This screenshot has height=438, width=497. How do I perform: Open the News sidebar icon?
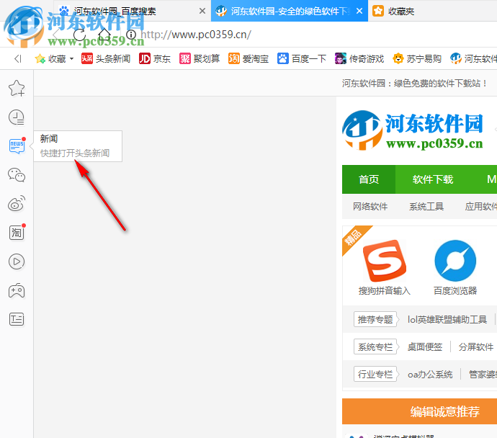coord(17,146)
